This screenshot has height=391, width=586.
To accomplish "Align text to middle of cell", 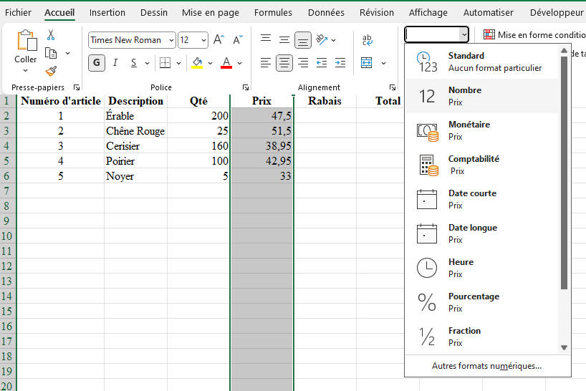I will pyautogui.click(x=284, y=39).
